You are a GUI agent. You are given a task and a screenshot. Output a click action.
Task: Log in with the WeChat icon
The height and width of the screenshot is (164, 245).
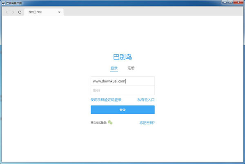pyautogui.click(x=110, y=122)
